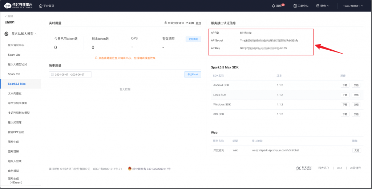Open 星火调试中心 in the sidebar
Viewport: 372px width, 189px height.
16,45
